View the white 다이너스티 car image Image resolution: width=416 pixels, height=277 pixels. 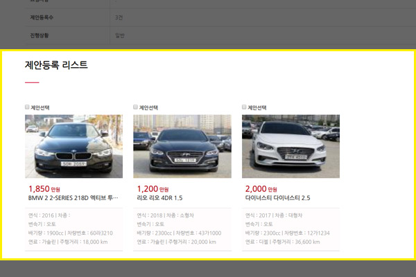291,146
